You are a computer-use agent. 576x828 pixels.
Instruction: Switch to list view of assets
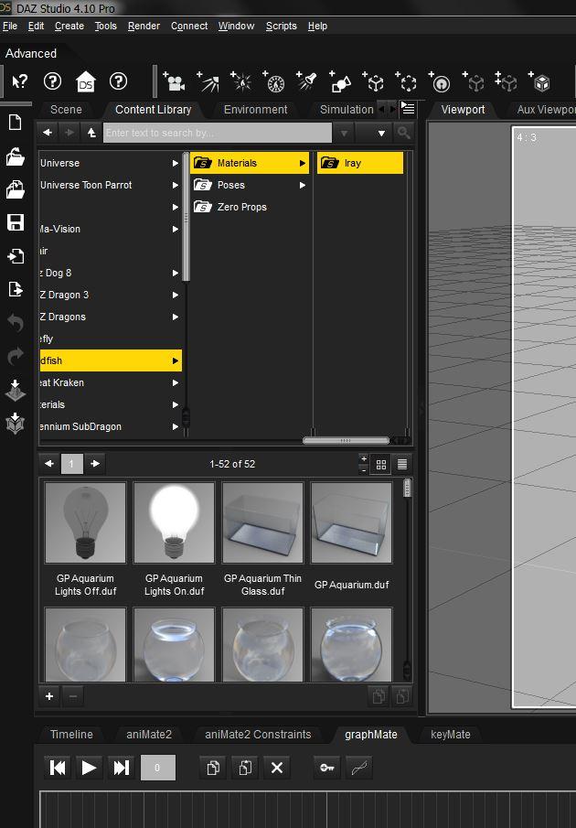pos(402,464)
